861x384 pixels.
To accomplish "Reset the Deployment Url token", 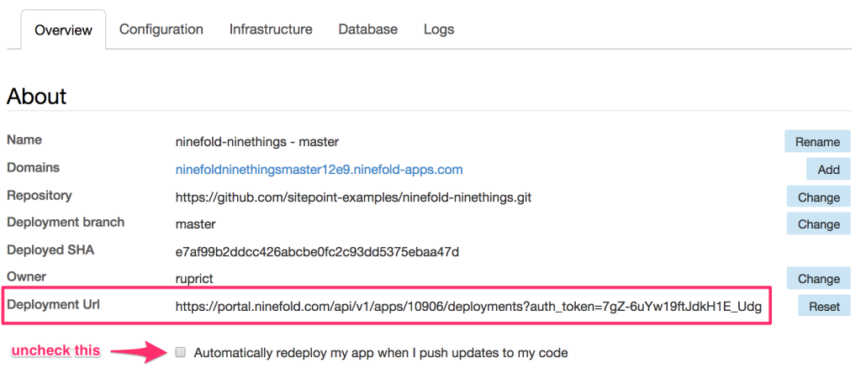I will point(824,307).
